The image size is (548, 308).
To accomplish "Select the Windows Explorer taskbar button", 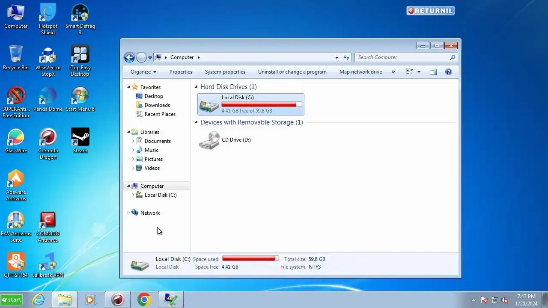I will 65,299.
